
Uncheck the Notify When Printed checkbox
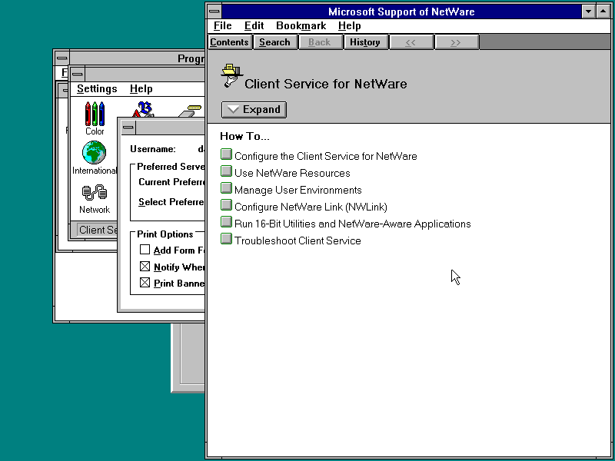pos(145,267)
